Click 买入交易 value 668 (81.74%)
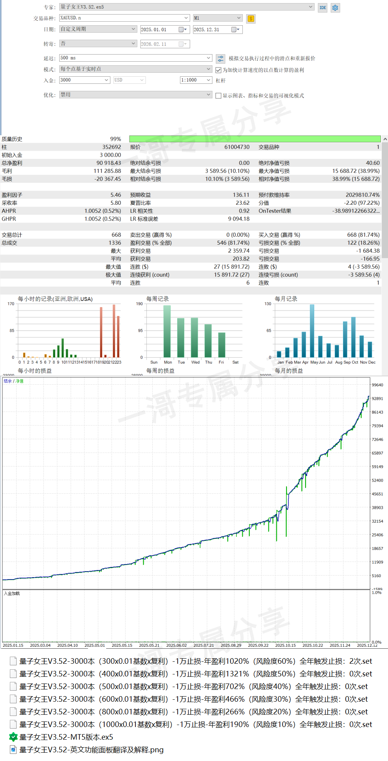Screen dimensions: 388x761 [364, 235]
